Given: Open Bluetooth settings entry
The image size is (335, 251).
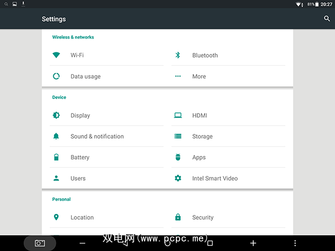Looking at the screenshot, I should 228,55.
